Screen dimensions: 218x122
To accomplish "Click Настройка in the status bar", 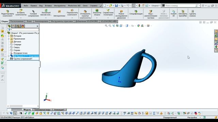I will tap(192, 118).
